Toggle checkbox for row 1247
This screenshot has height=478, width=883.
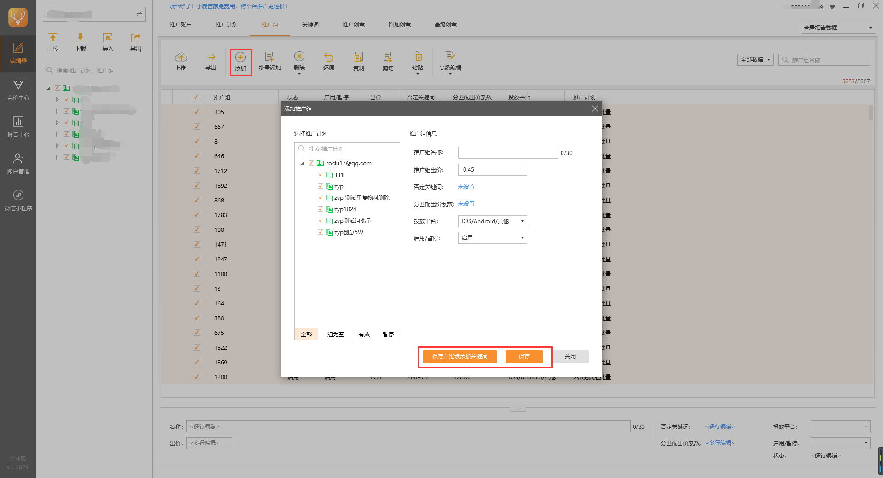[197, 259]
